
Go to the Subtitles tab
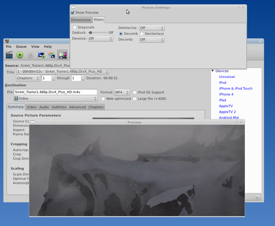point(59,107)
